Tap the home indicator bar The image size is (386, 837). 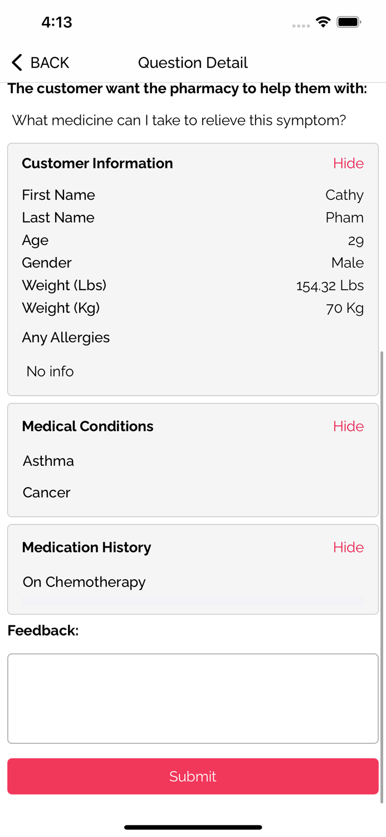193,828
